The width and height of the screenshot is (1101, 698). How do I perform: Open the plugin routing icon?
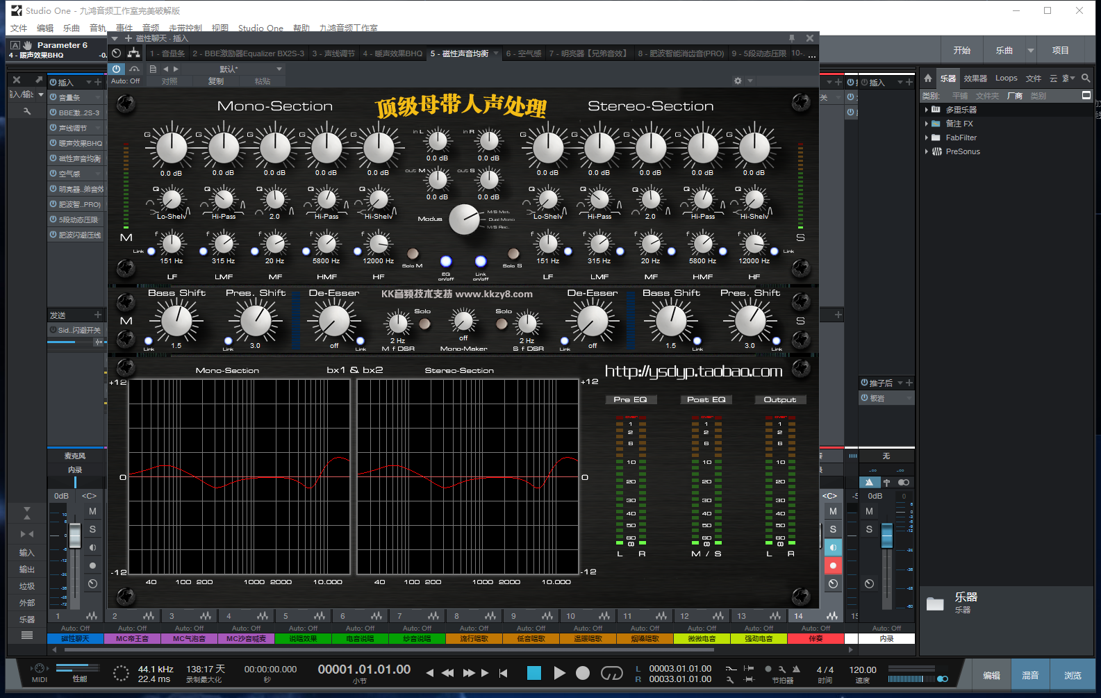pyautogui.click(x=133, y=53)
